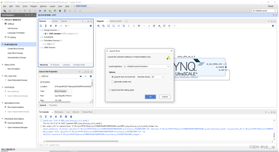279x152 pixels.
Task: Expand the Utility Sources tree node
Action: 40,48
